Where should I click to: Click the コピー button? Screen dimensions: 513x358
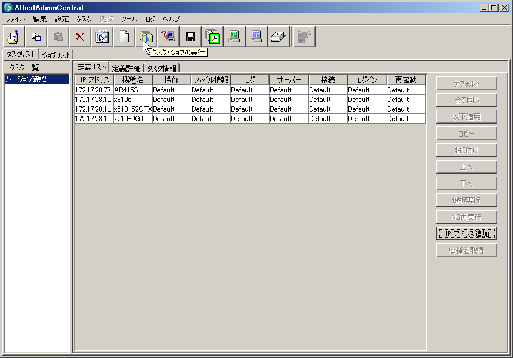pyautogui.click(x=466, y=134)
